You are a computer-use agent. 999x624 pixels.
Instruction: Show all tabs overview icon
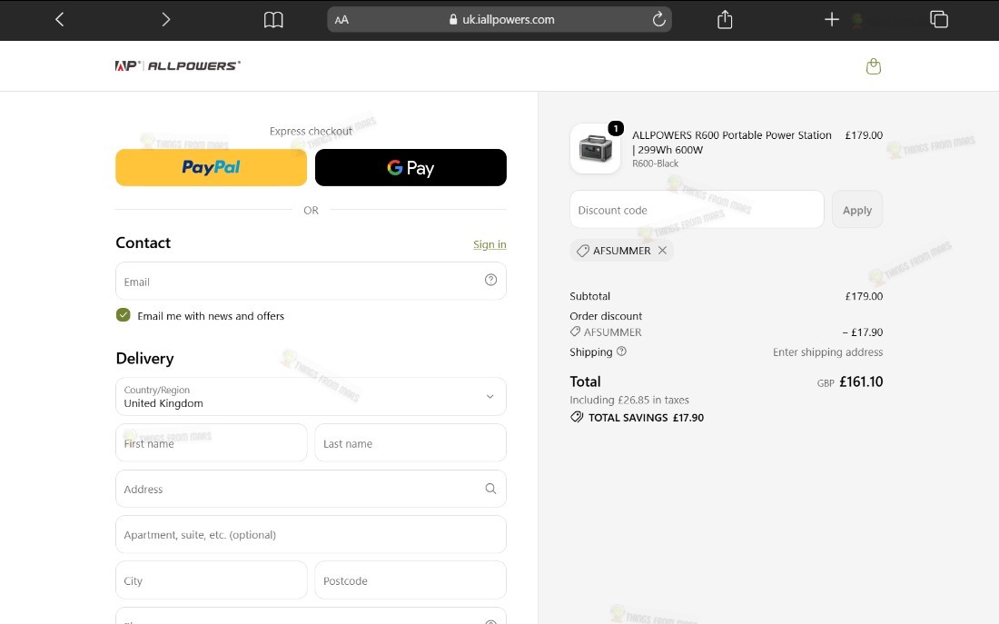pos(938,19)
